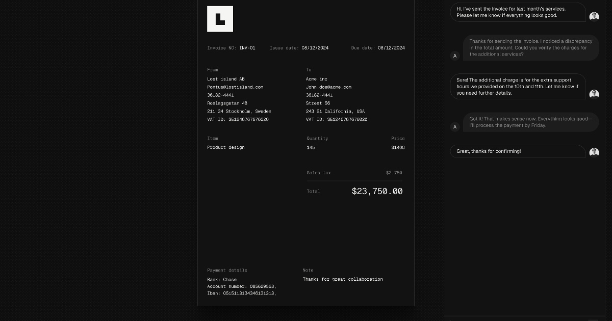Open the john.doe@acme.com email address

tap(328, 87)
